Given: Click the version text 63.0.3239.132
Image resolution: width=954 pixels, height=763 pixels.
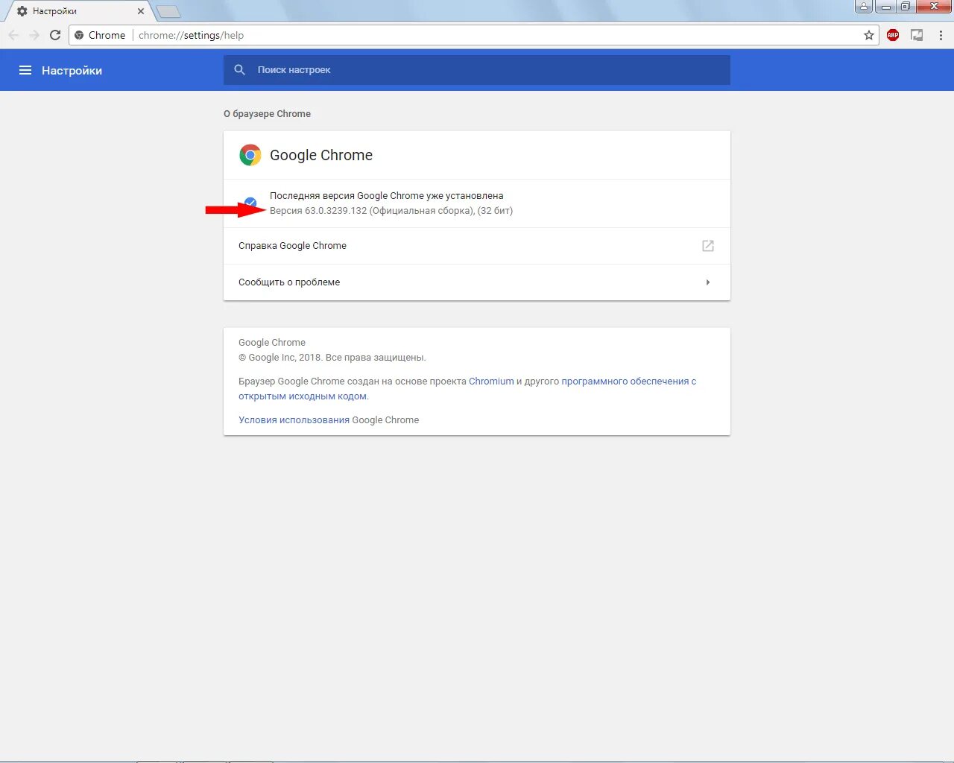Looking at the screenshot, I should 335,211.
